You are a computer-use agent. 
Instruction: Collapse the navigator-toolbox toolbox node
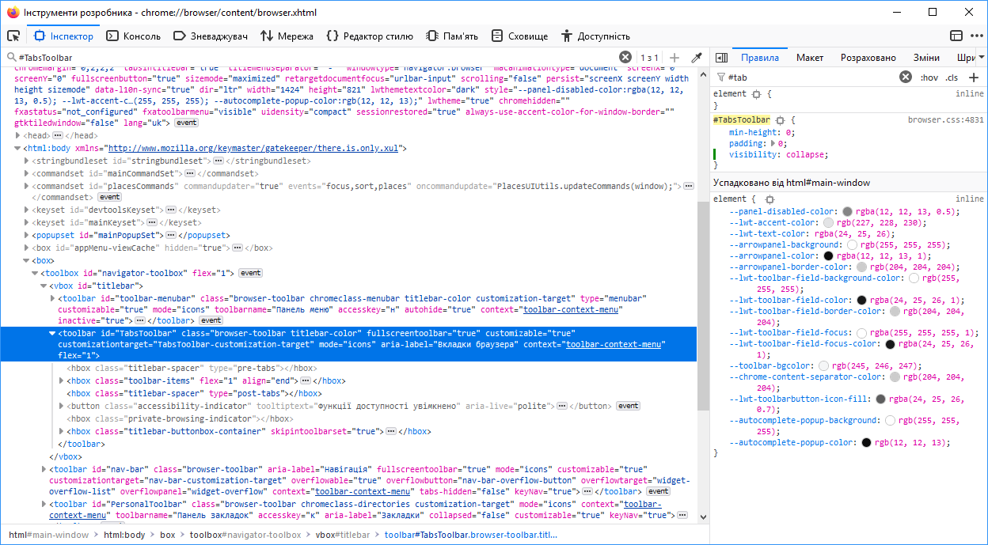pos(36,273)
